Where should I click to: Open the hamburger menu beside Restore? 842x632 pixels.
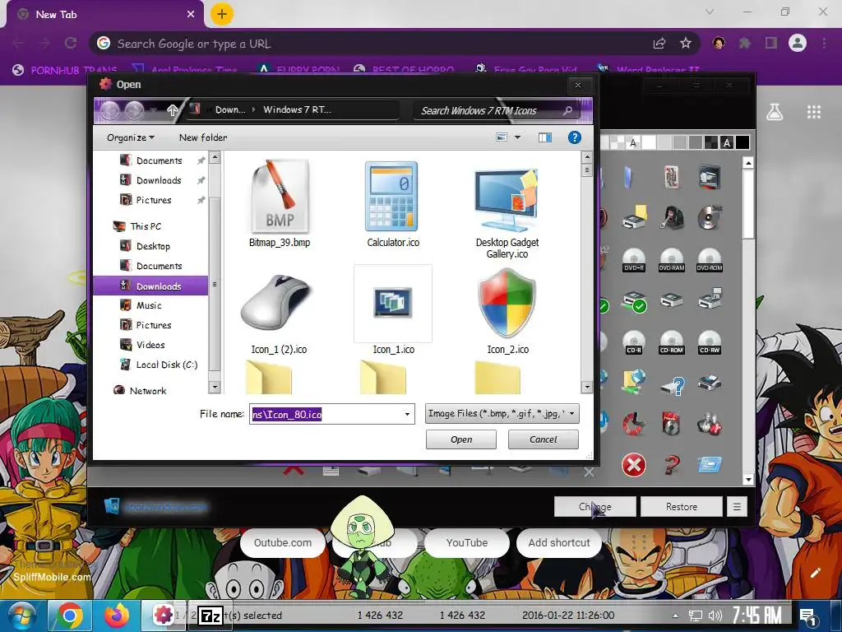pos(737,507)
